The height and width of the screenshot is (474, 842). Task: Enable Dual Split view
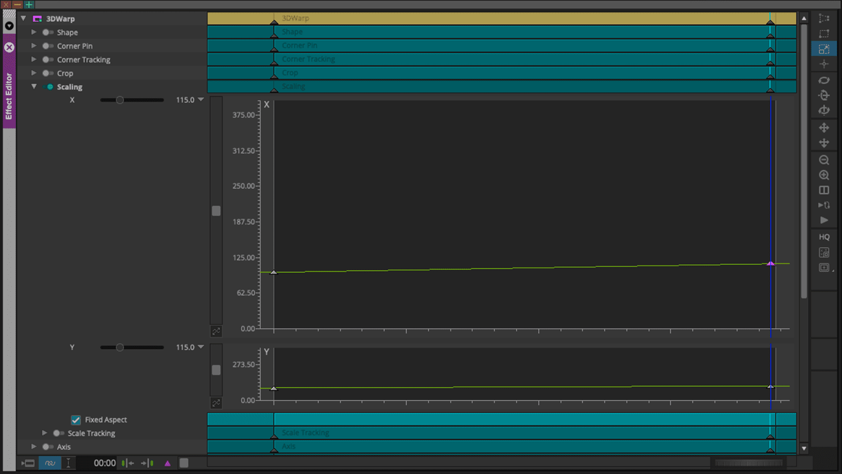(824, 190)
